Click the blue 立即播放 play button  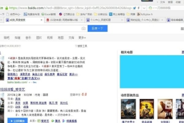(x=17, y=121)
